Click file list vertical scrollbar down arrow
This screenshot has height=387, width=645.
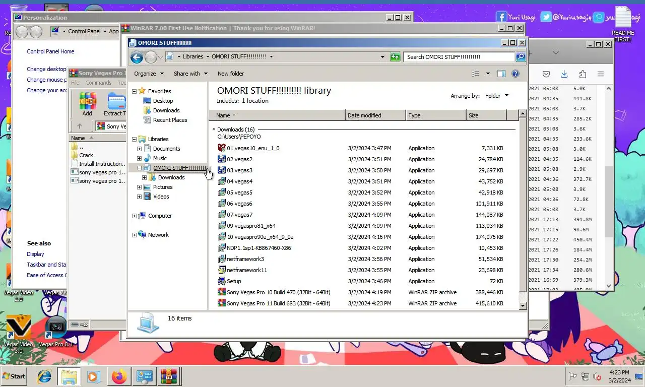pyautogui.click(x=523, y=305)
